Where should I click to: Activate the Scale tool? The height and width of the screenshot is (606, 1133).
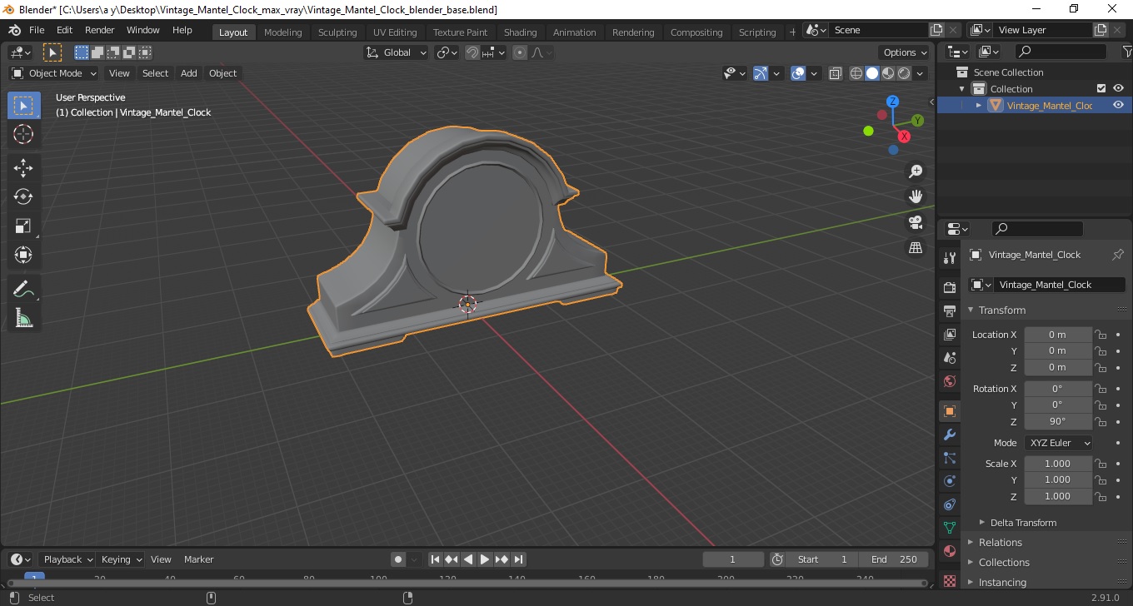(23, 226)
